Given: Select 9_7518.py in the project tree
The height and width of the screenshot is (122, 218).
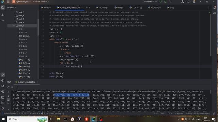Looking at the screenshot, I should pyautogui.click(x=24, y=70).
